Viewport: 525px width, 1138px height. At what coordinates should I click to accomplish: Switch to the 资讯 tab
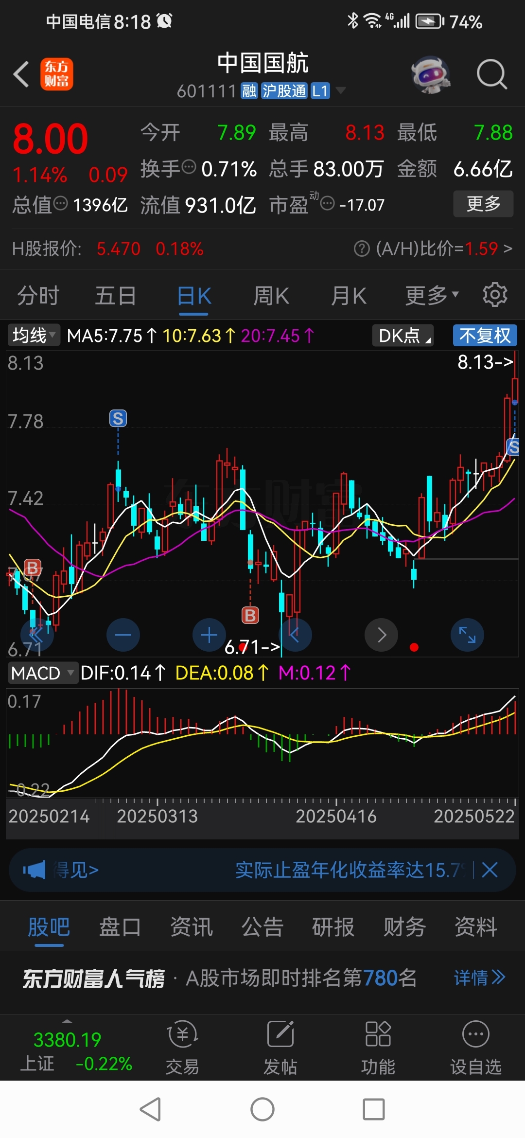click(x=192, y=926)
